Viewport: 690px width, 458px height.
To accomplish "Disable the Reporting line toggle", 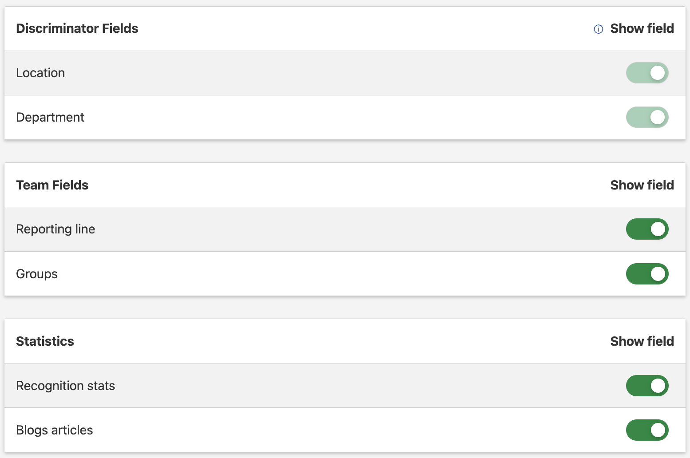I will pyautogui.click(x=647, y=229).
